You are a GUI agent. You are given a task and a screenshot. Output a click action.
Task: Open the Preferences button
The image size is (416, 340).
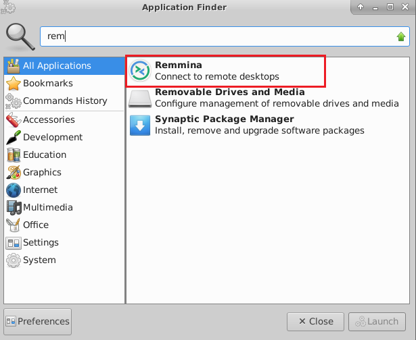pos(38,322)
